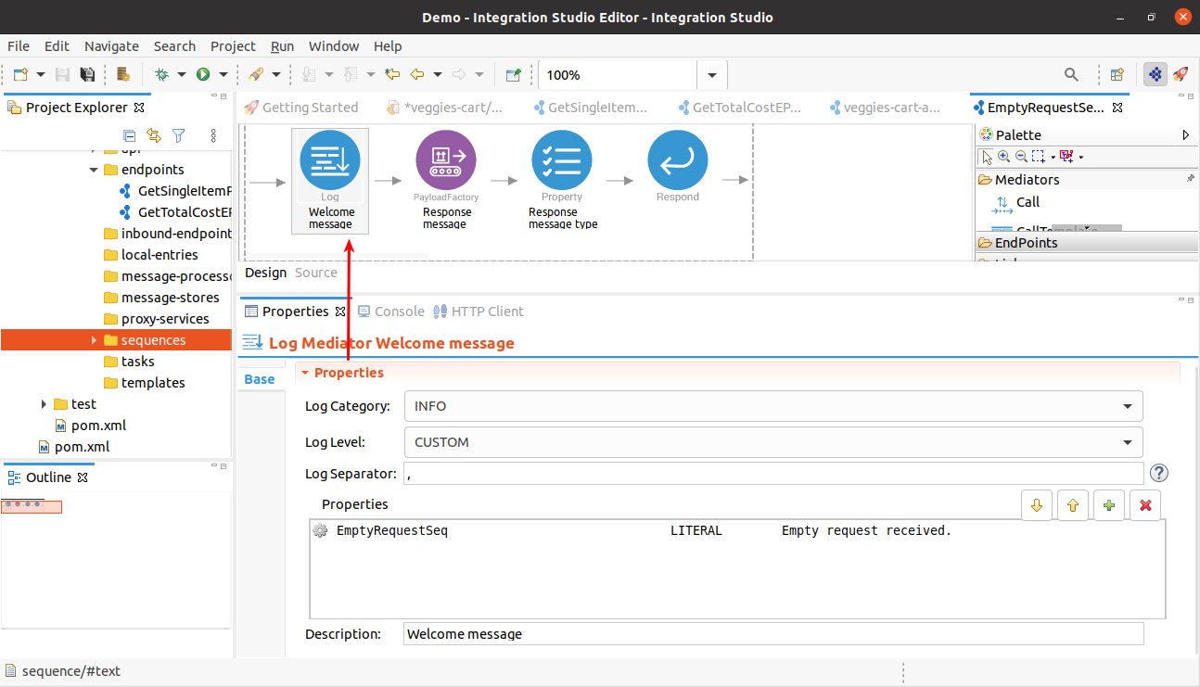Screen dimensions: 1200x687
Task: Open the GetTotalCostEP editor tab
Action: [x=739, y=108]
